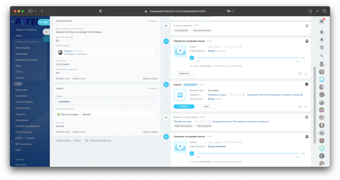Screen dimensions: 340x180
Task: Click the help question-mark icon with the red badge
Action: tap(322, 21)
